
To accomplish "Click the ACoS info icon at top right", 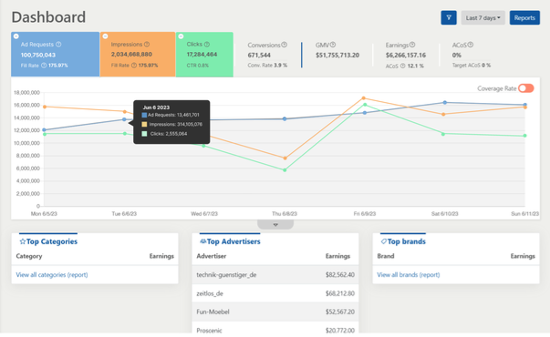I will pos(471,45).
